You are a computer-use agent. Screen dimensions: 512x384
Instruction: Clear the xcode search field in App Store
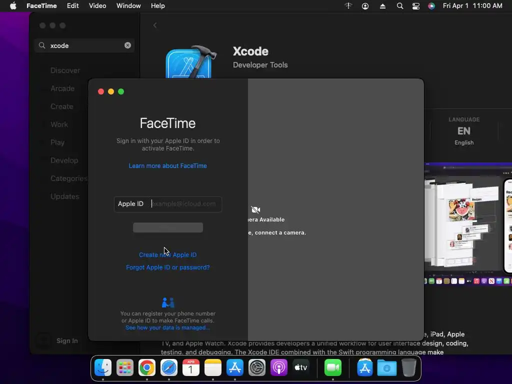click(127, 45)
